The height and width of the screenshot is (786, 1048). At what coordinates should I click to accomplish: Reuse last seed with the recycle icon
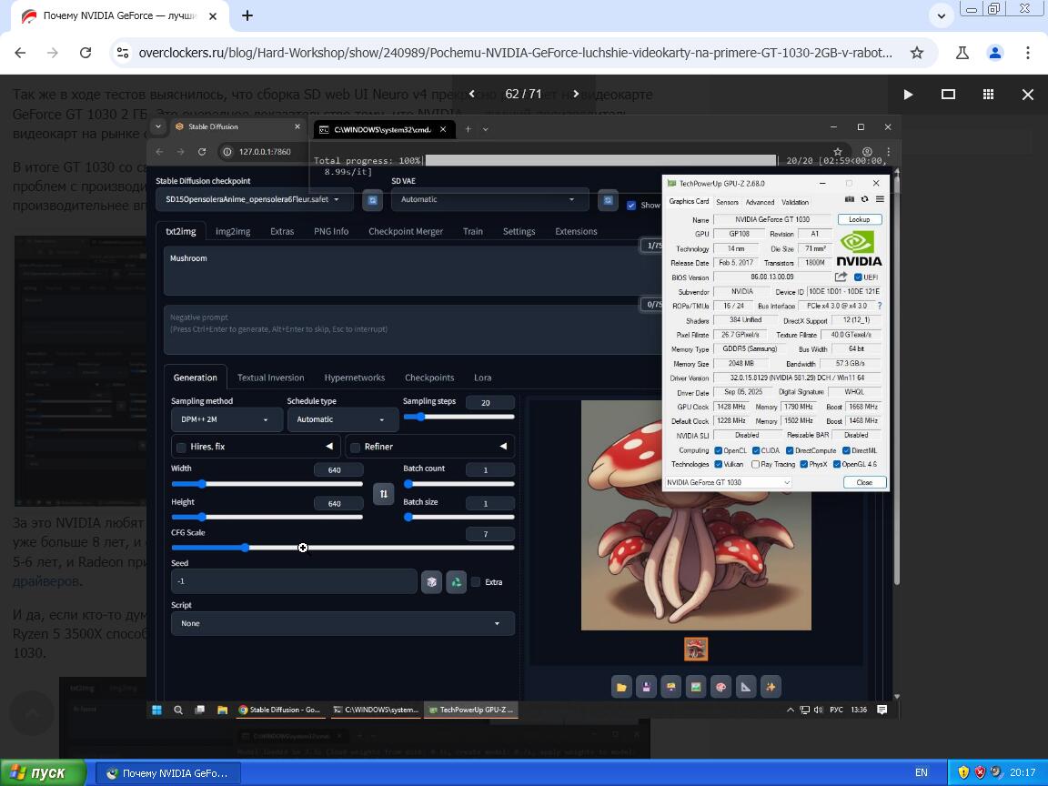tap(457, 582)
